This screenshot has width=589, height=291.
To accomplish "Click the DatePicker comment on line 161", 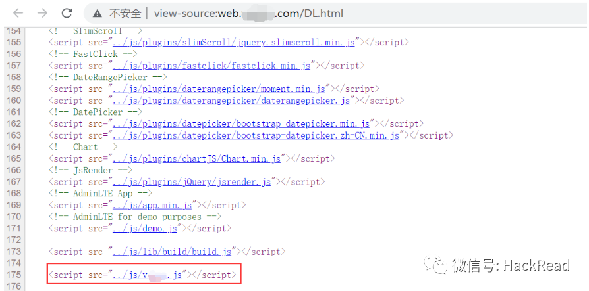I will pos(96,112).
